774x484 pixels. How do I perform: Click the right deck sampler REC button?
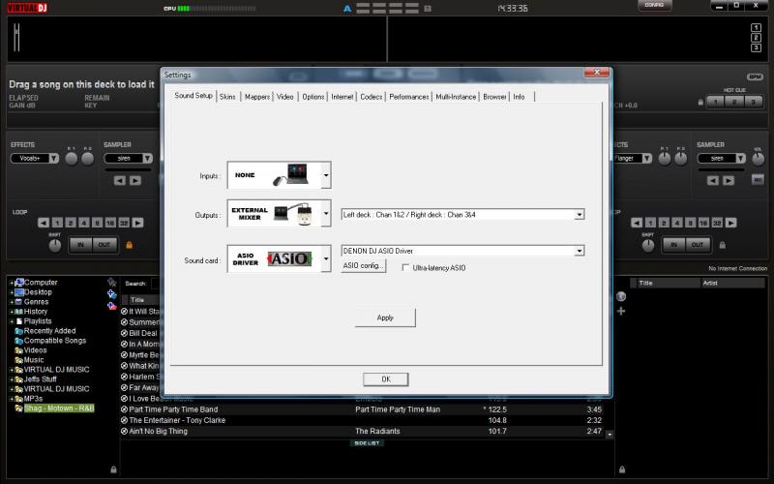click(758, 180)
